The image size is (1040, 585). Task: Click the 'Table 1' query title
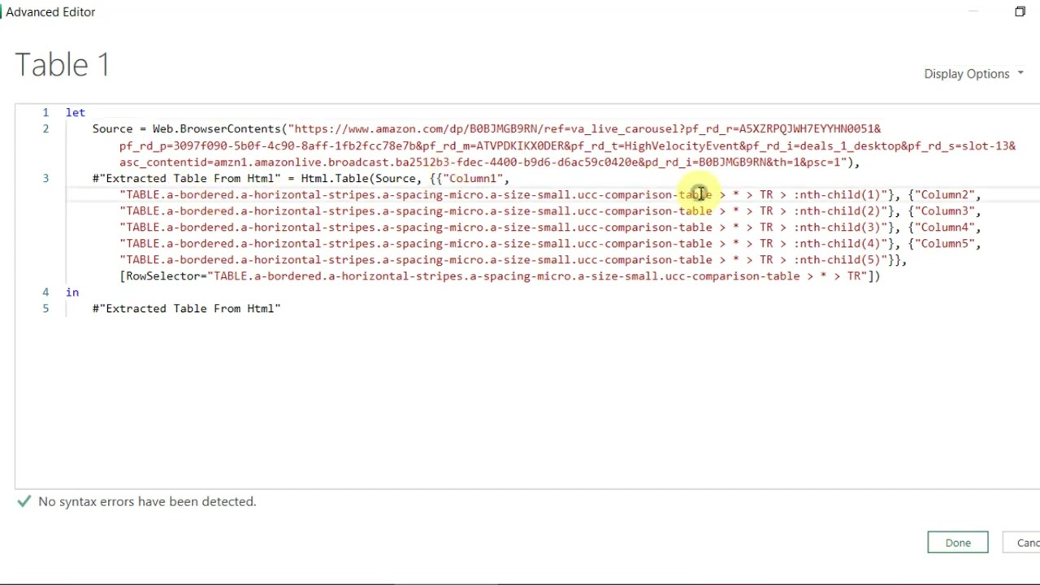tap(63, 65)
